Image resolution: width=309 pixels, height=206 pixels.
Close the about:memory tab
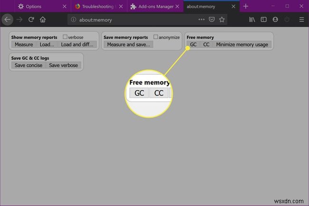coord(233,7)
